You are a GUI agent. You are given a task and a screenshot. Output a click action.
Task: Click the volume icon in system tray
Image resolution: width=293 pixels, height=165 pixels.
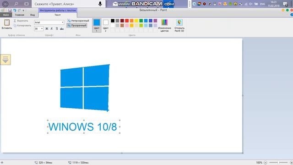[x=251, y=4]
